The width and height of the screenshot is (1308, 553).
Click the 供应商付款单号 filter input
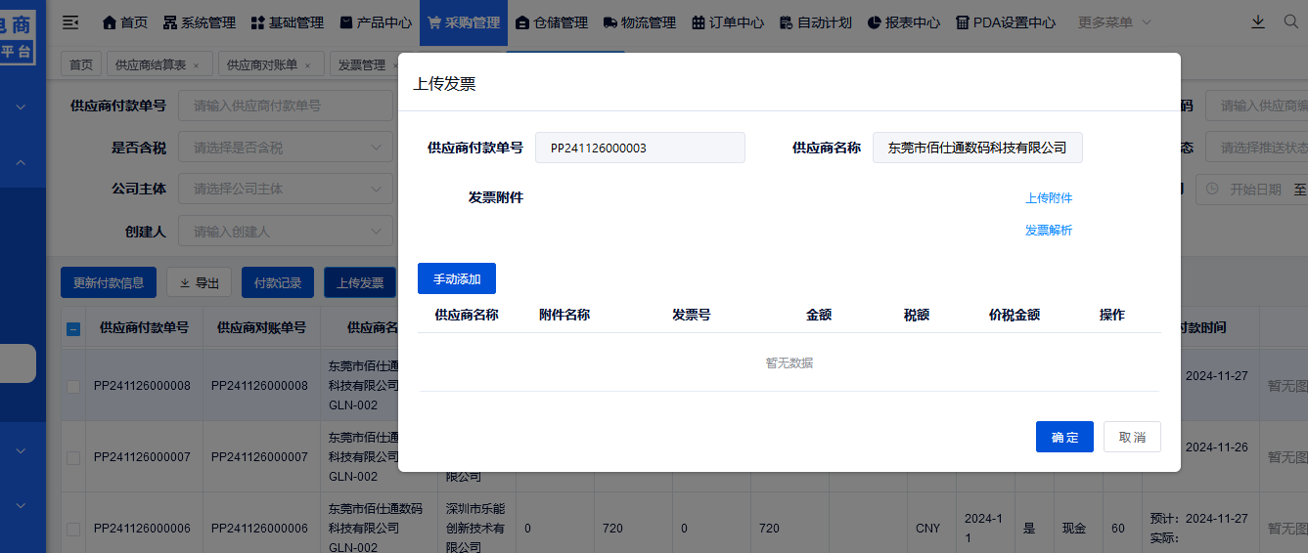tap(286, 106)
